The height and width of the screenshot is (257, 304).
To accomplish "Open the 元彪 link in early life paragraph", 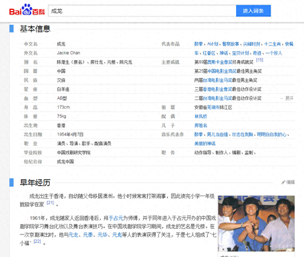I will [x=117, y=235].
